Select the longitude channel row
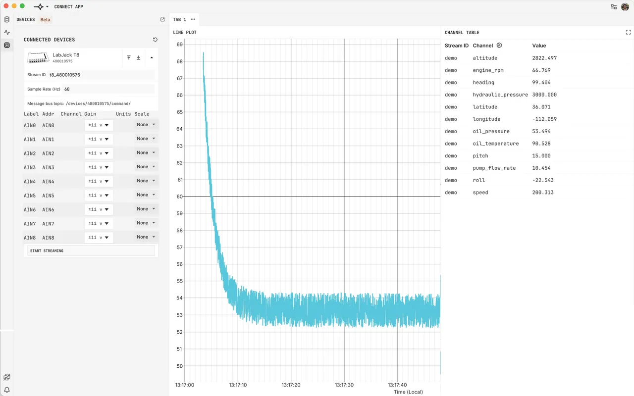Image resolution: width=634 pixels, height=396 pixels. [537, 119]
